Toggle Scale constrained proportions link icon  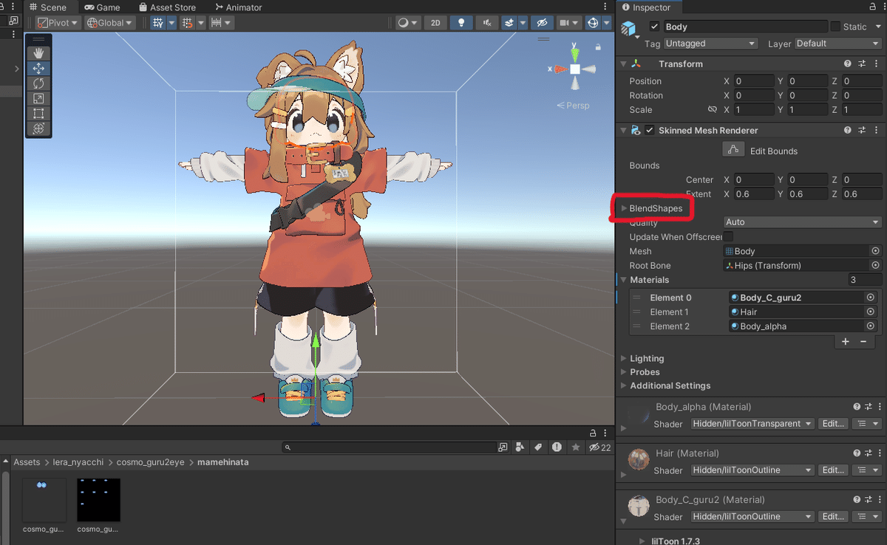[x=713, y=109]
